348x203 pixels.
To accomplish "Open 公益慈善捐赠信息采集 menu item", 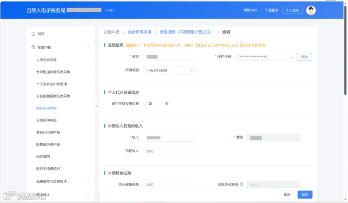I will coord(53,96).
